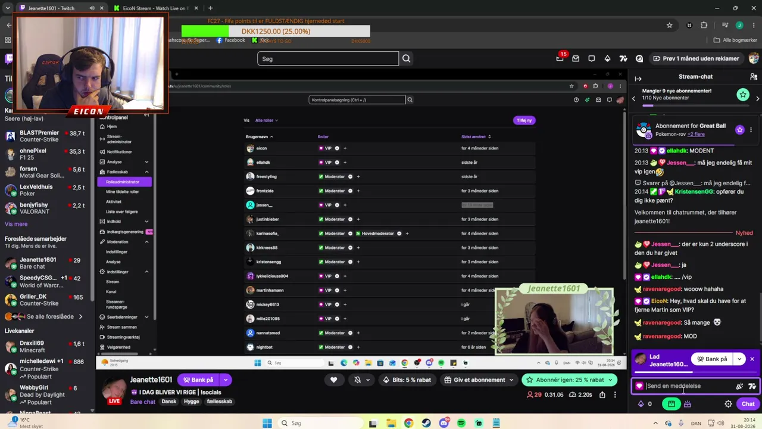
Task: Select the Dansk stream tag
Action: click(x=169, y=402)
